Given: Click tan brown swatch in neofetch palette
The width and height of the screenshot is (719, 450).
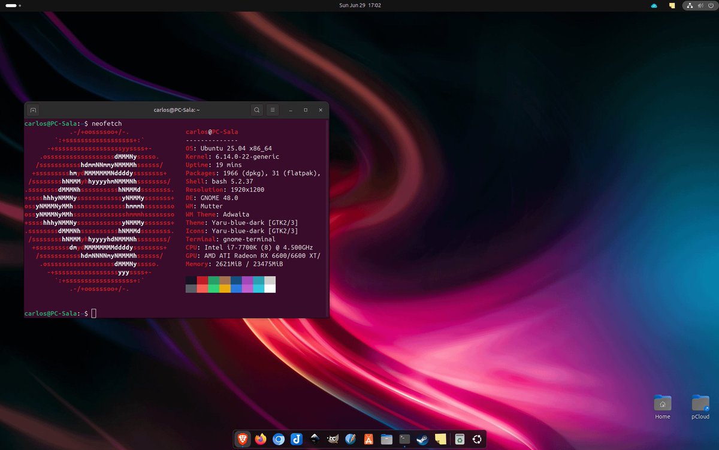Looking at the screenshot, I should pyautogui.click(x=225, y=280).
